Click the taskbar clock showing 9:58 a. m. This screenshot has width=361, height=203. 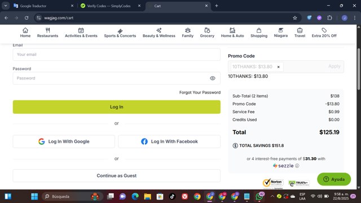(x=341, y=196)
